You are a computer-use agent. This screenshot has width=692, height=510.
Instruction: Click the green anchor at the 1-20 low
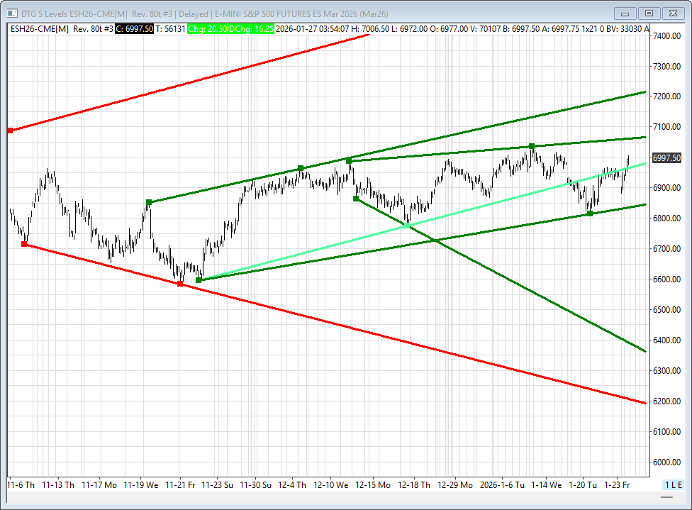click(x=590, y=214)
